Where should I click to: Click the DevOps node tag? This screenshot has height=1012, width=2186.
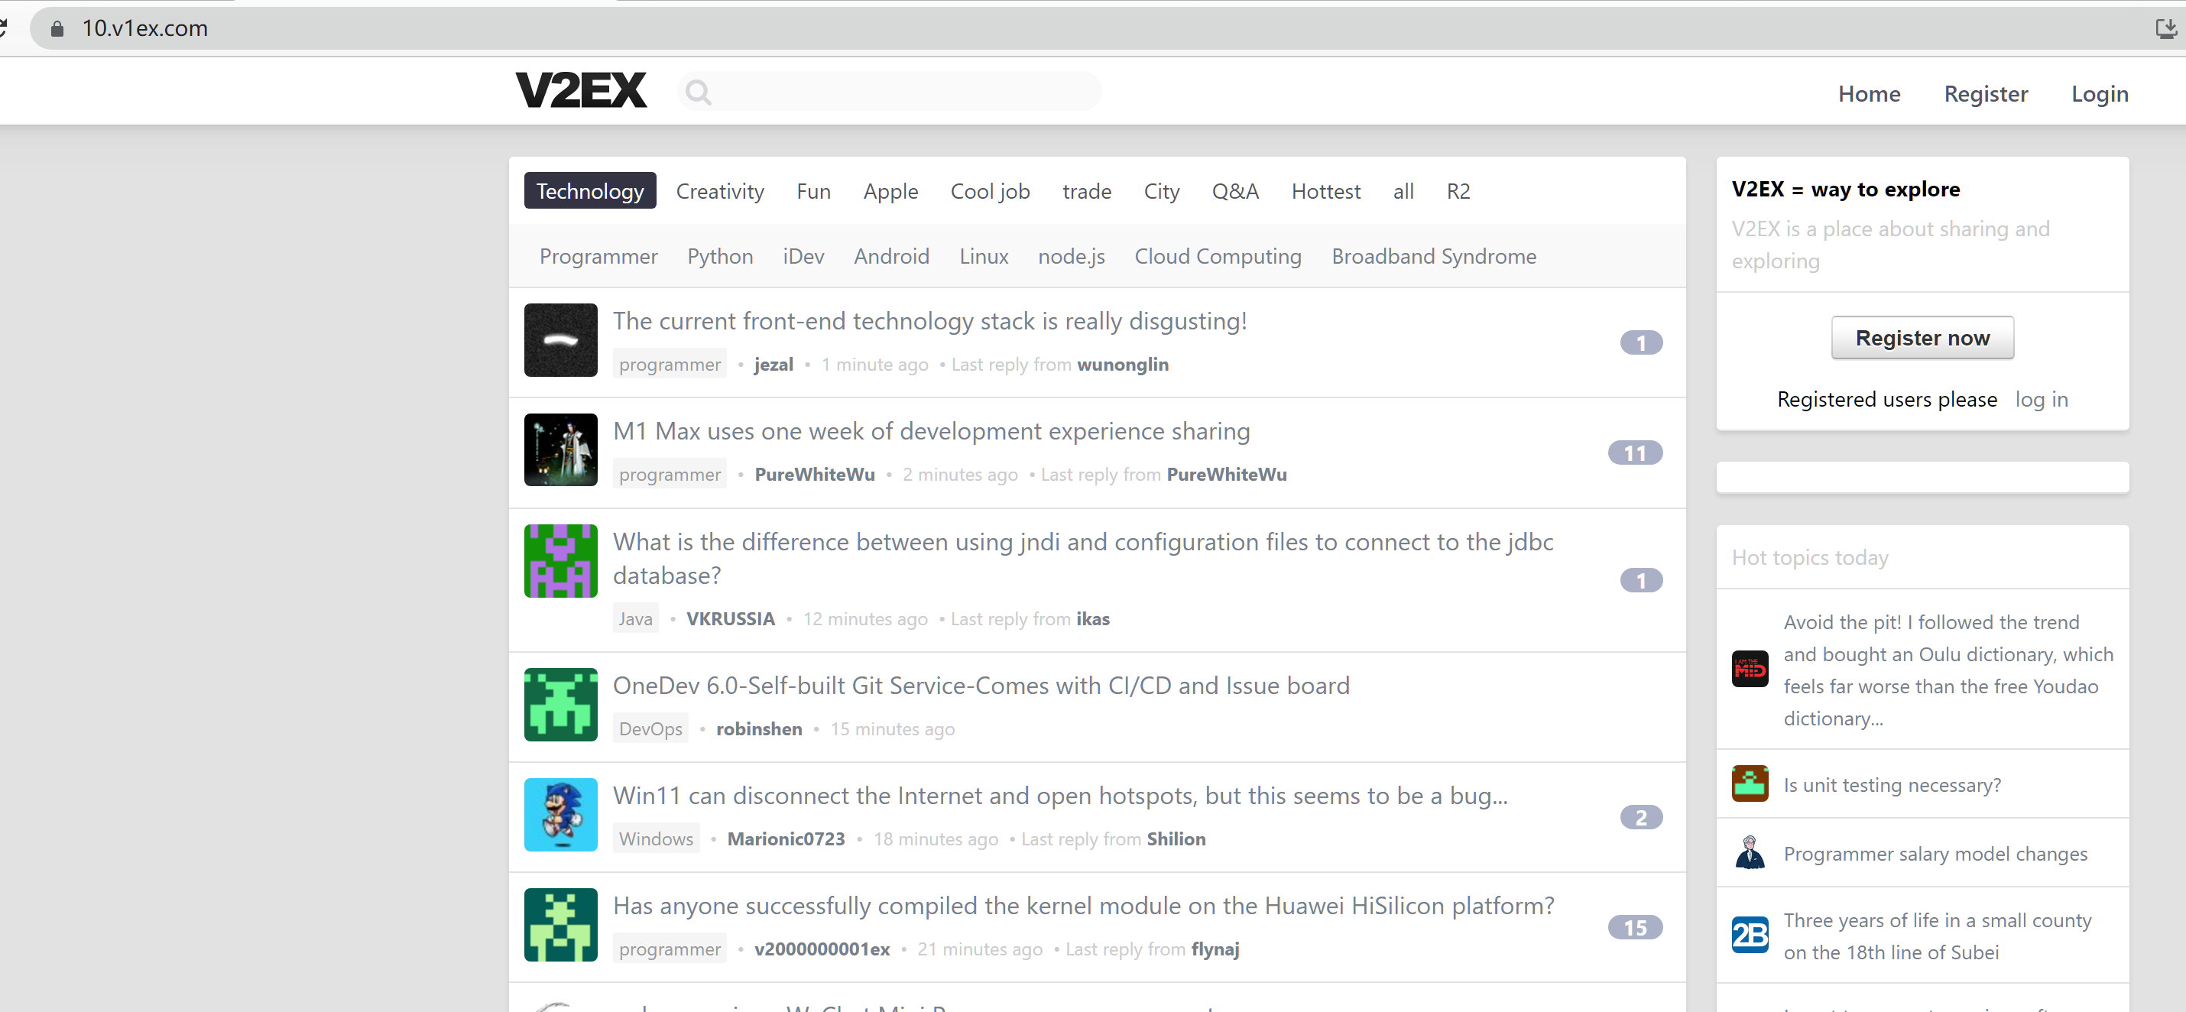point(650,728)
